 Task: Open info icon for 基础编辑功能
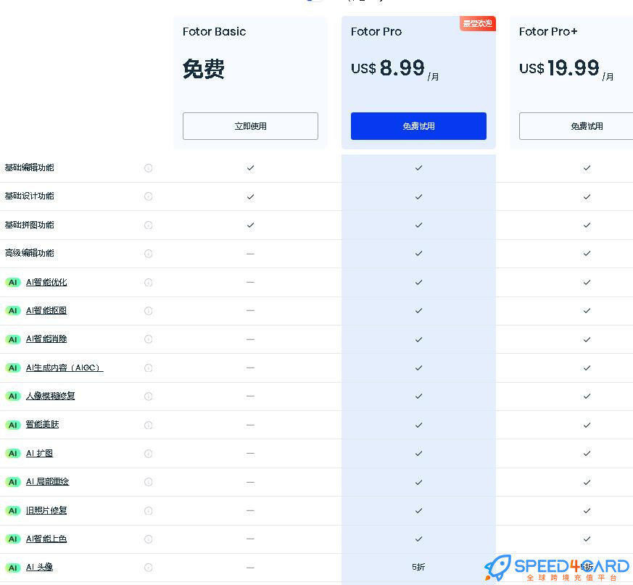(148, 167)
